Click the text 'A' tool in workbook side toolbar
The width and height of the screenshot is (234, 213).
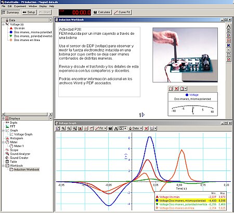[x=229, y=26]
